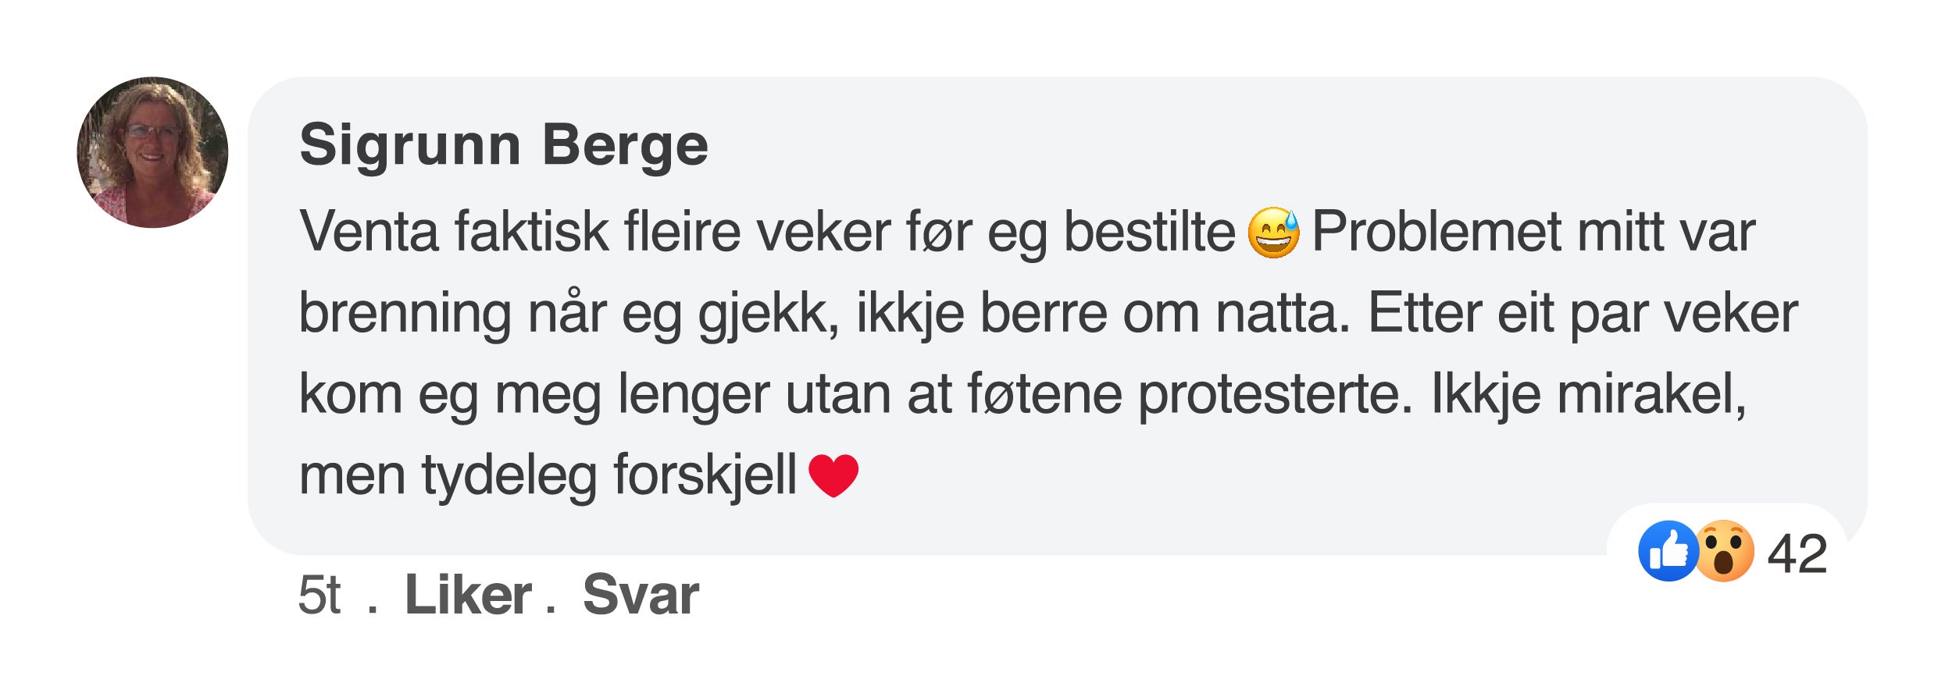This screenshot has height=690, width=1945.
Task: Open Sigrunn Berge's profile picture
Action: (152, 152)
